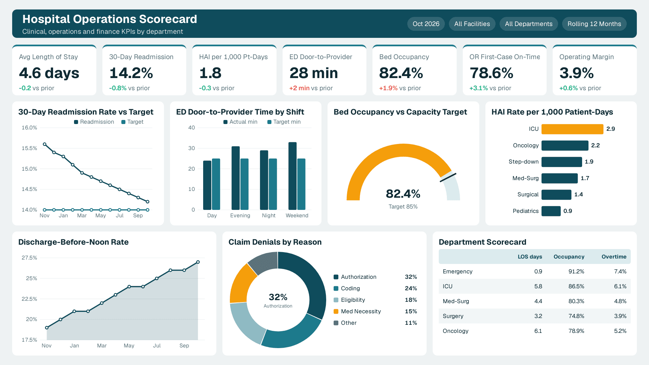Click the Weekend actual minutes bar
The image size is (649, 365).
pos(292,176)
